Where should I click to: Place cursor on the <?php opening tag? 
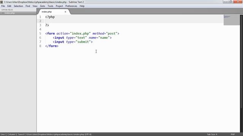coord(50,17)
